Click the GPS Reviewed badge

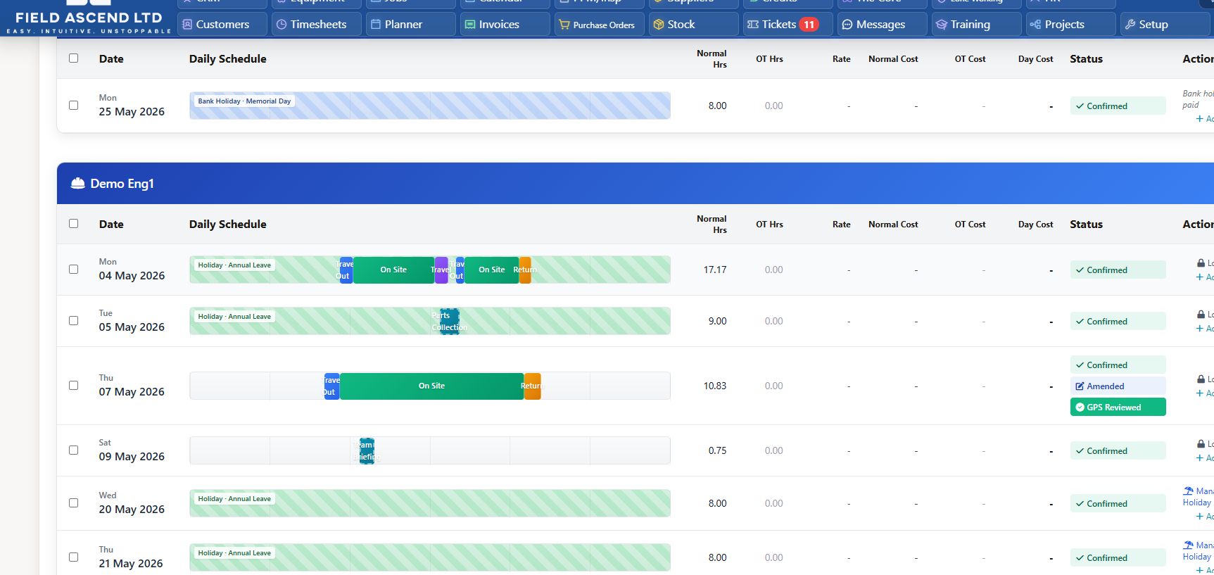pos(1118,407)
